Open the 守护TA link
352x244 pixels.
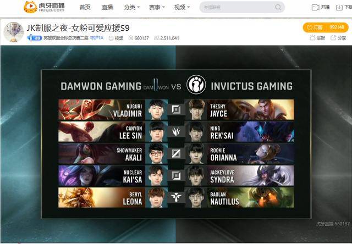pyautogui.click(x=97, y=38)
